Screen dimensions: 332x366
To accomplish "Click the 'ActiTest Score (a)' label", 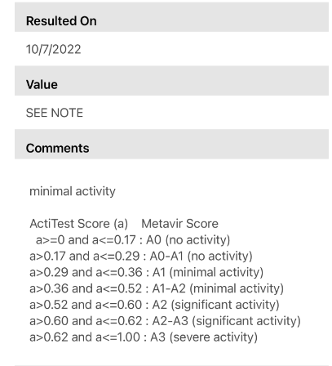I will (79, 224).
